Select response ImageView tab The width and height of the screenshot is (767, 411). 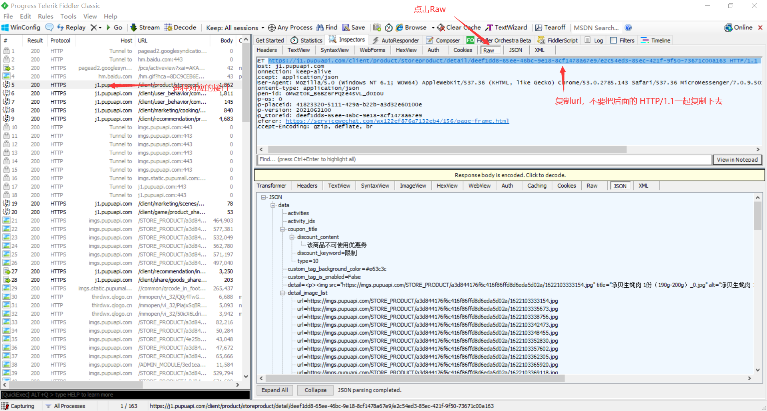coord(413,186)
